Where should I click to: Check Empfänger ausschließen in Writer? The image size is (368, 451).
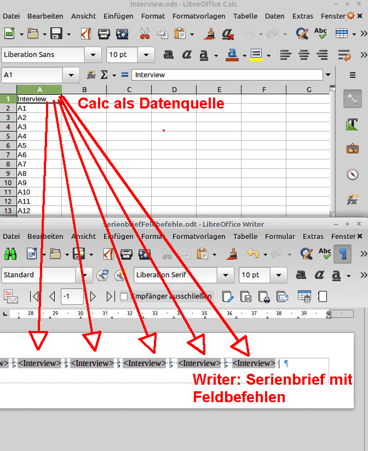[x=124, y=296]
